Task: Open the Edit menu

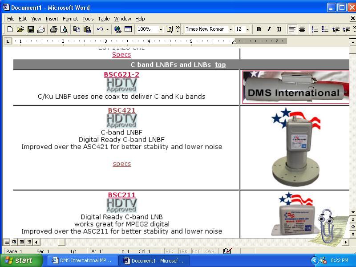Action: click(x=23, y=19)
